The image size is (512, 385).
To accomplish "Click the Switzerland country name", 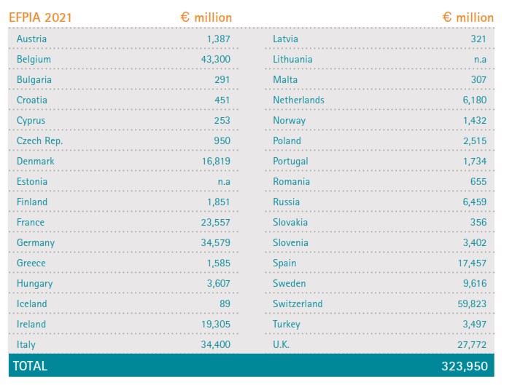I will click(x=298, y=303).
